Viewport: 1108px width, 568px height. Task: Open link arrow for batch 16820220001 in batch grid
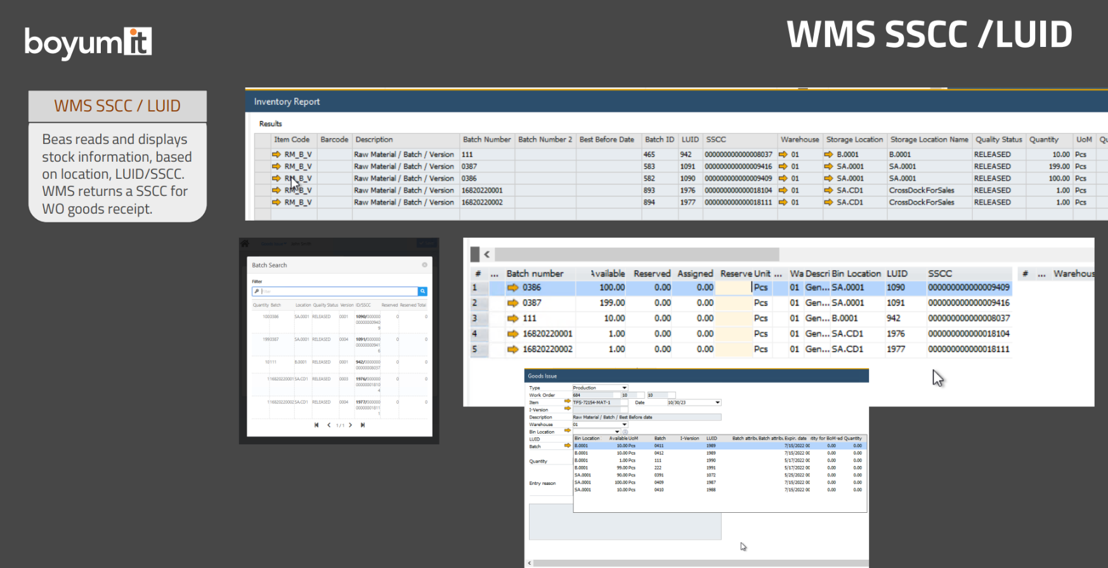[512, 333]
